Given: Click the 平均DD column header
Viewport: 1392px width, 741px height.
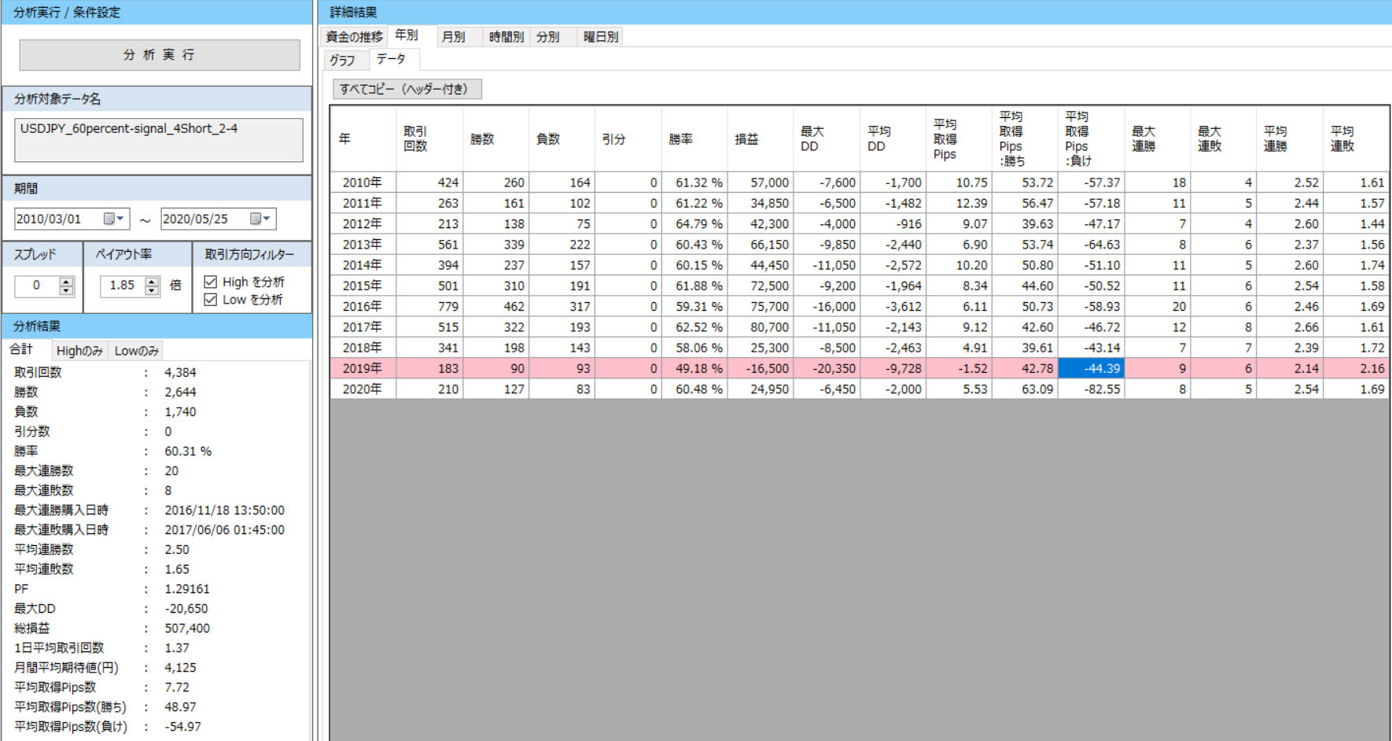Looking at the screenshot, I should tap(893, 139).
